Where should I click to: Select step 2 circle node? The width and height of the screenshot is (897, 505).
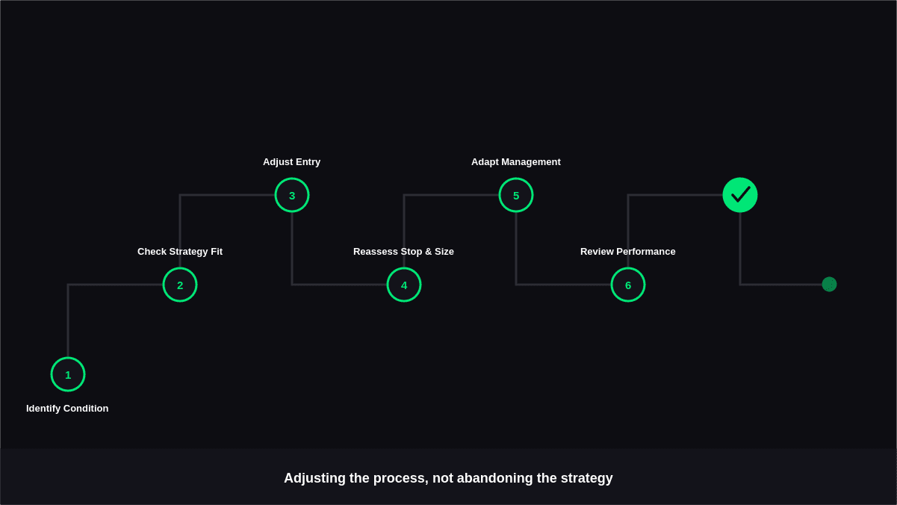point(180,285)
